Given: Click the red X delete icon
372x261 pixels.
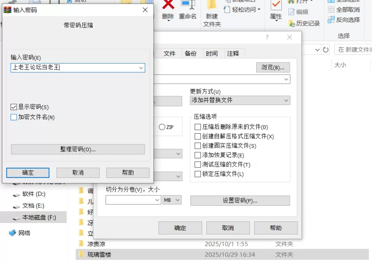Looking at the screenshot, I should click(x=168, y=5).
